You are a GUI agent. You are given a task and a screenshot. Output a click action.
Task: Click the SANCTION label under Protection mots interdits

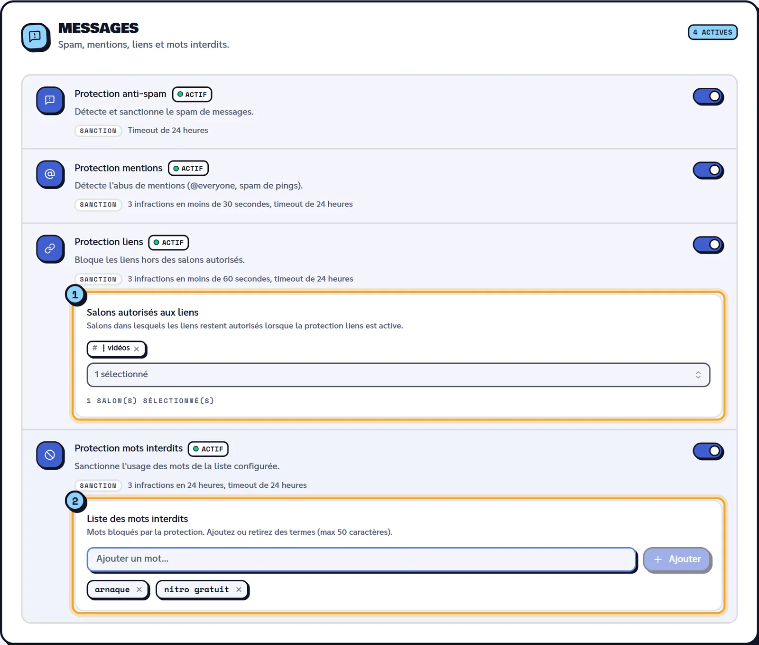(98, 485)
